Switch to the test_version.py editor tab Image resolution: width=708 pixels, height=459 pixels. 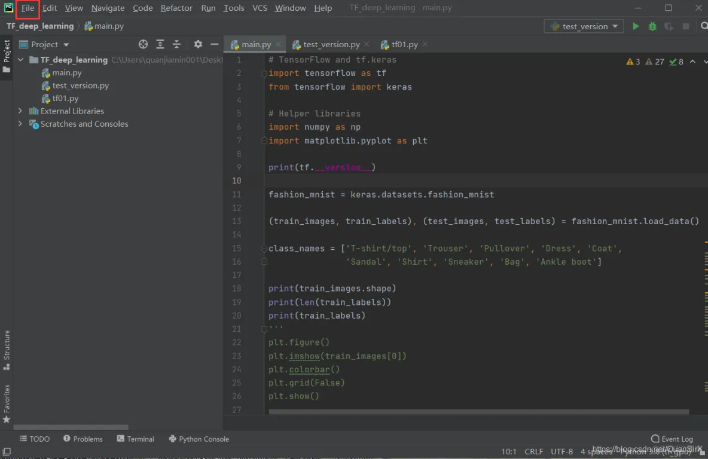coord(331,44)
